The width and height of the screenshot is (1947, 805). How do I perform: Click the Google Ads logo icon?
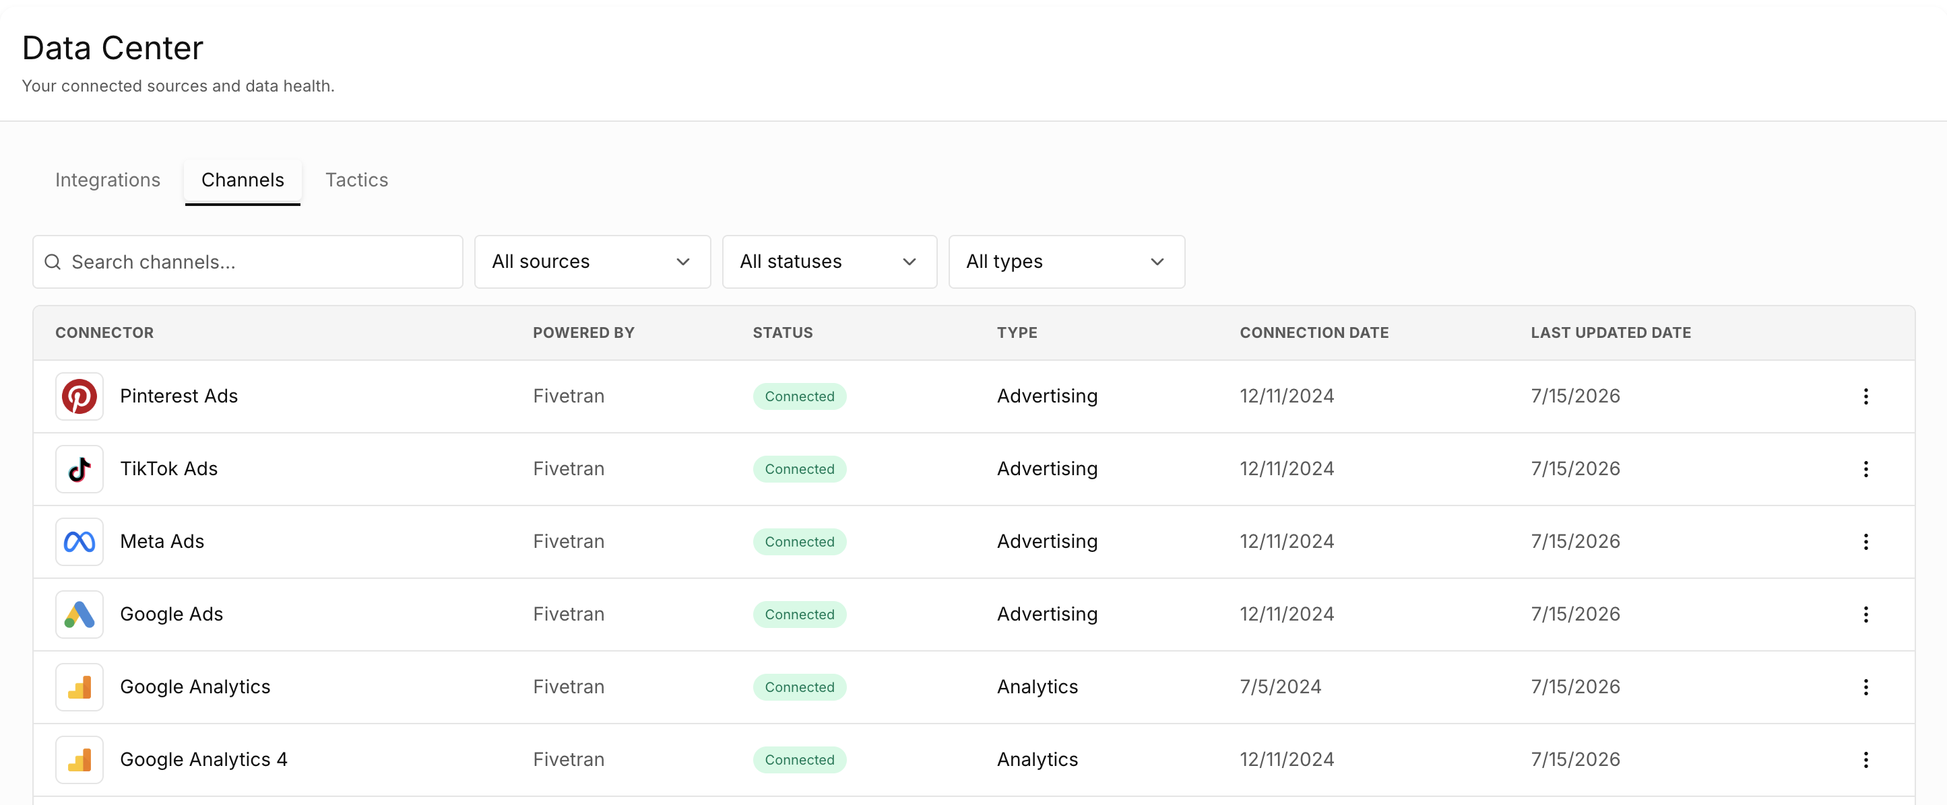(79, 614)
